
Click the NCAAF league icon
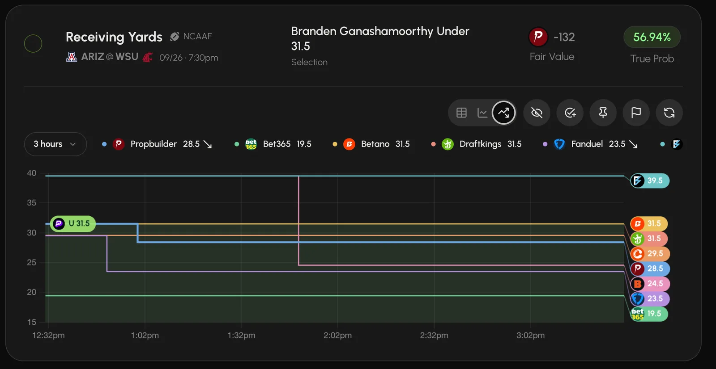coord(175,37)
